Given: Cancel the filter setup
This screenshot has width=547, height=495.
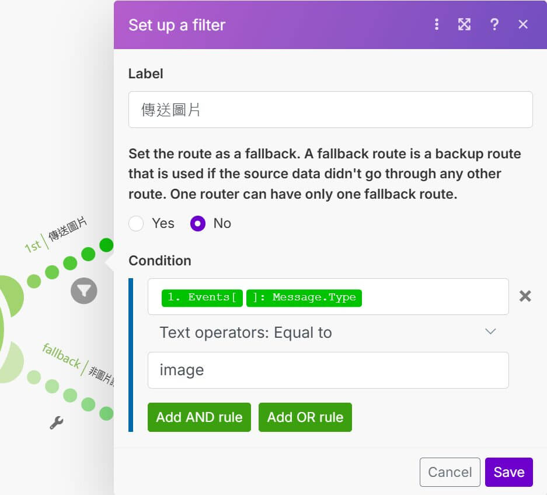Looking at the screenshot, I should click(x=450, y=472).
